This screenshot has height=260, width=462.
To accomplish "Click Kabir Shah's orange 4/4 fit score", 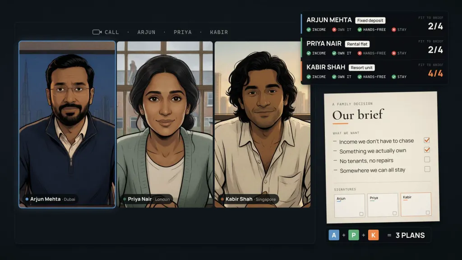I will tap(435, 74).
